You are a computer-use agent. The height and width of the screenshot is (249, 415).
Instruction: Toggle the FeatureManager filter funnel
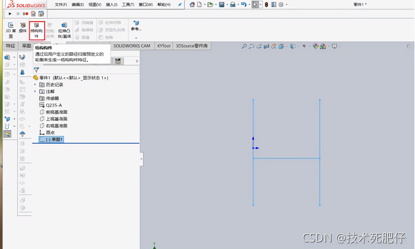click(x=36, y=70)
